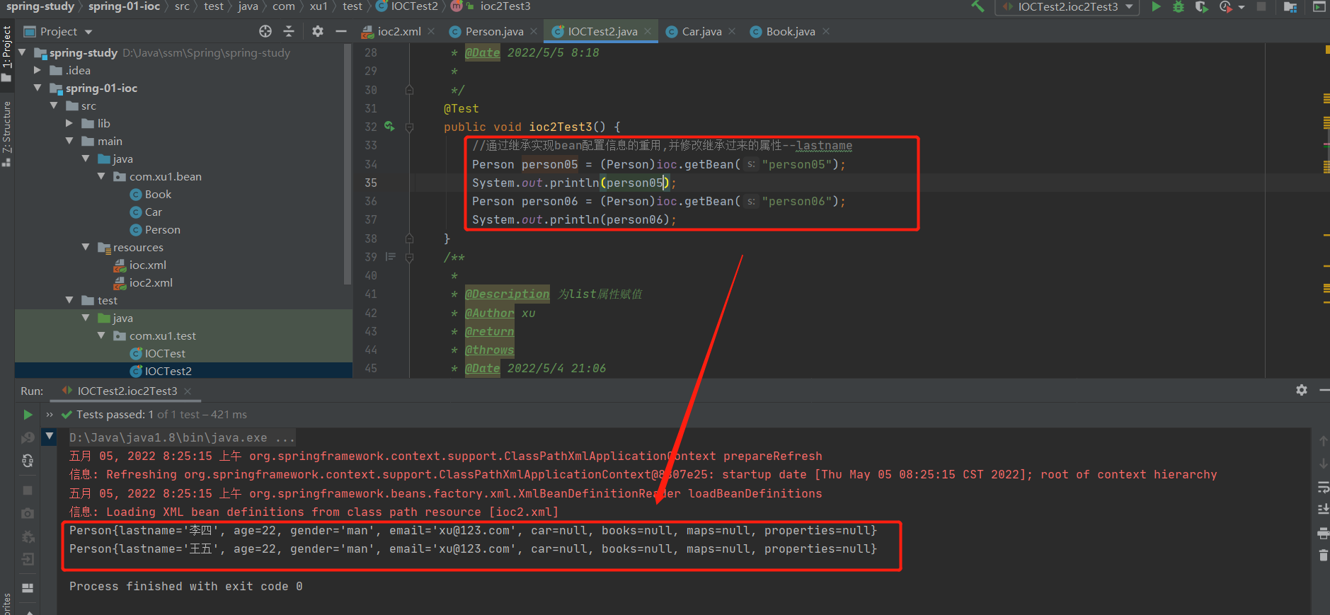The image size is (1330, 615).
Task: Open the profiler options dropdown arrow
Action: coord(1242,7)
